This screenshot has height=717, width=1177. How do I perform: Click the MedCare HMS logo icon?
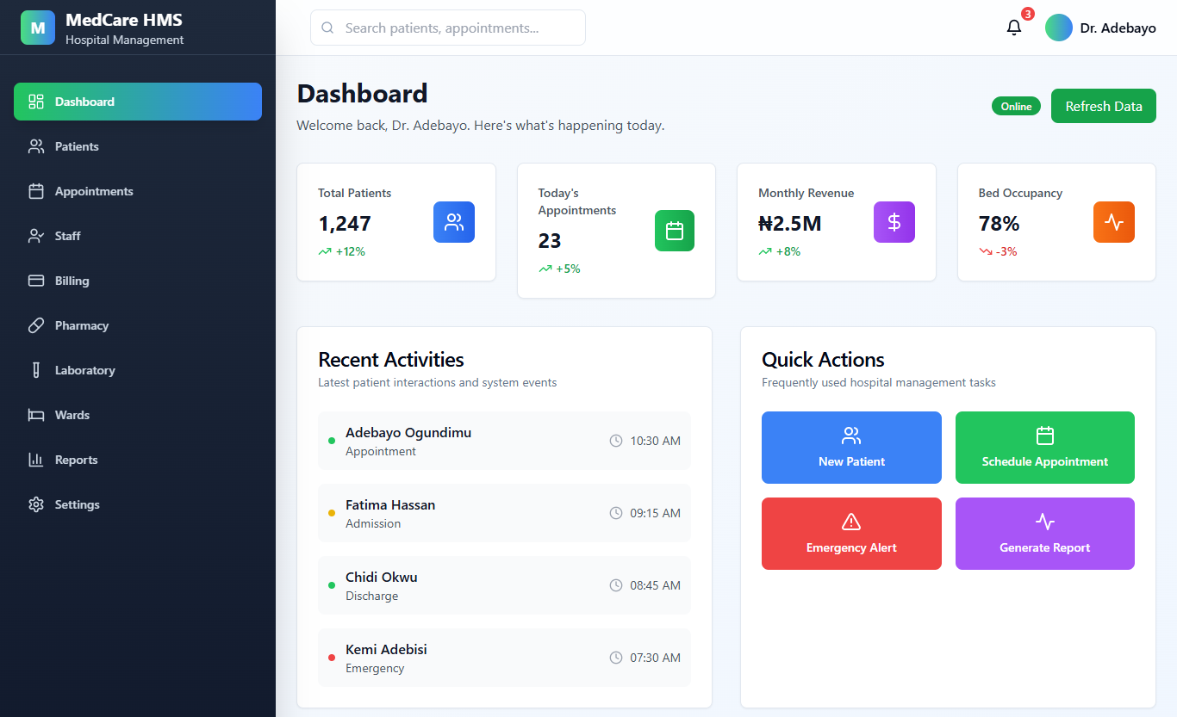coord(37,28)
